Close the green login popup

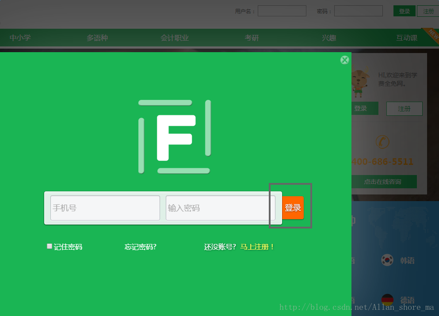(x=345, y=60)
